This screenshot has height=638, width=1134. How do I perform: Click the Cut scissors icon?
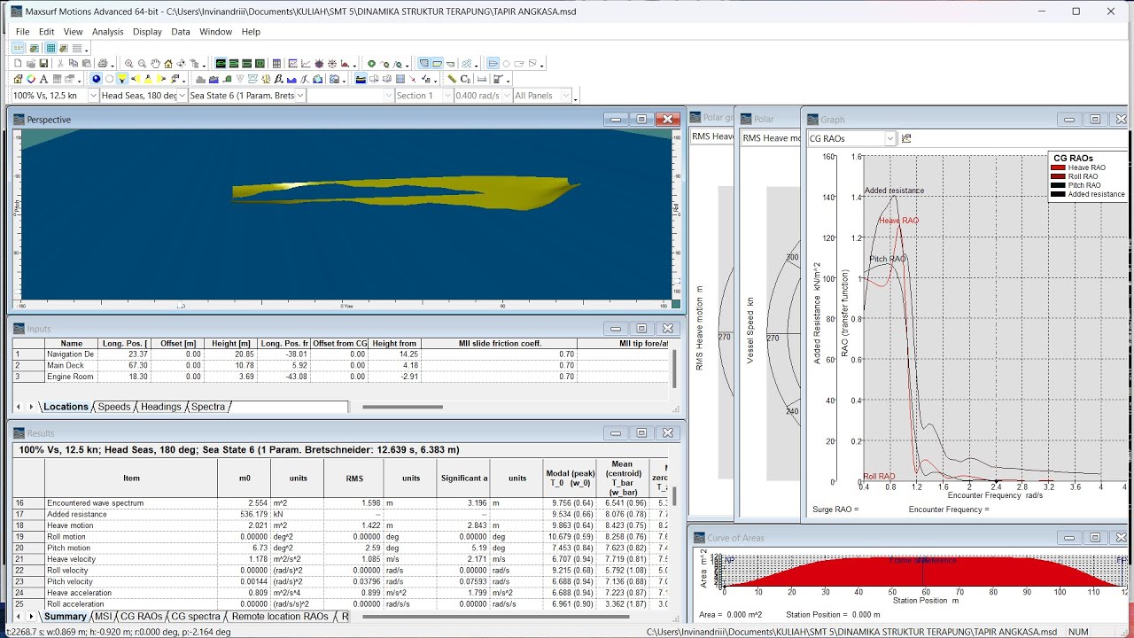(60, 64)
